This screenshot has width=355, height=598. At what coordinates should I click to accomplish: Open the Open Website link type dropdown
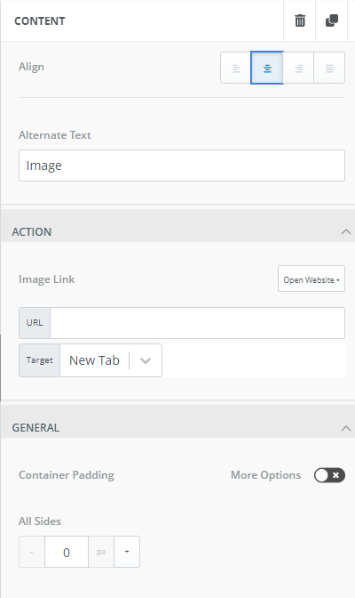pos(312,279)
